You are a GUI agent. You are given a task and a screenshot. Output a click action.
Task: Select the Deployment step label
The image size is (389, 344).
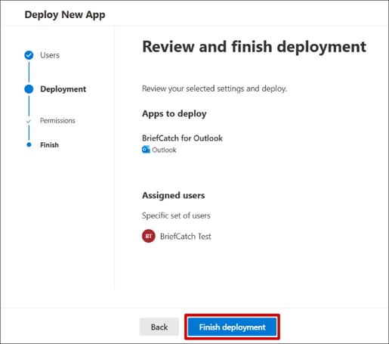click(63, 89)
